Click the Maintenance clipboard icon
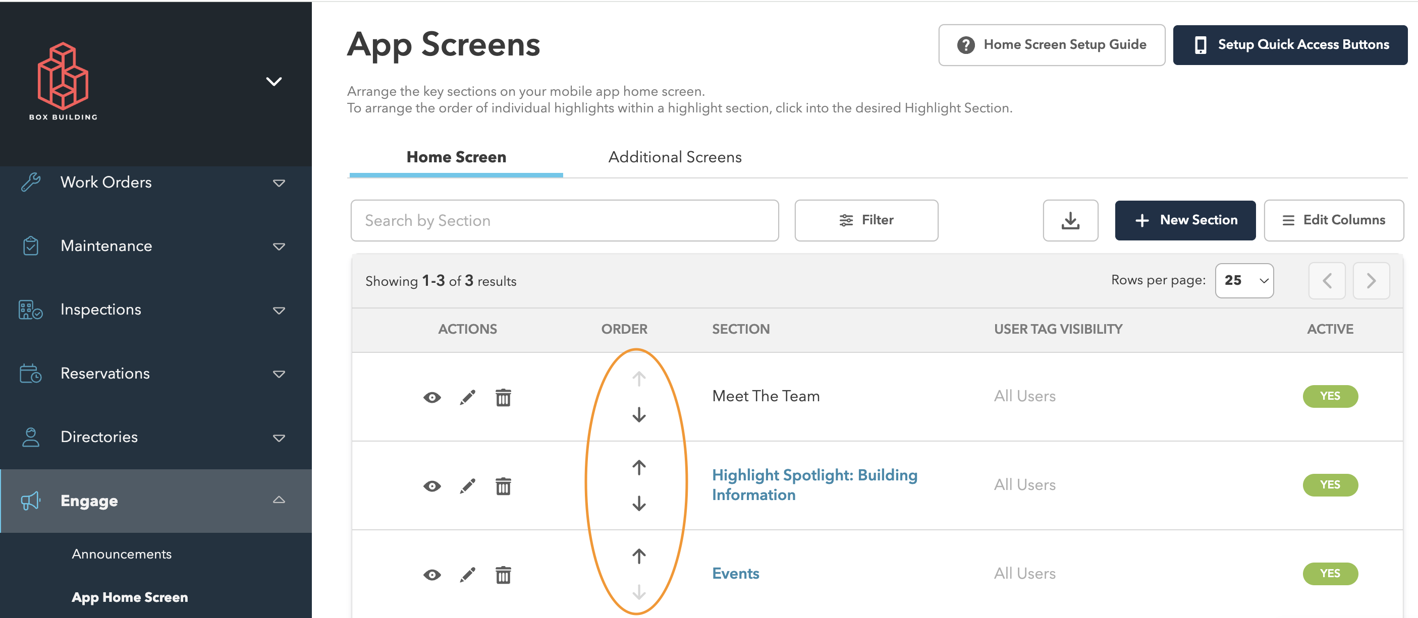This screenshot has height=618, width=1418. [x=31, y=246]
